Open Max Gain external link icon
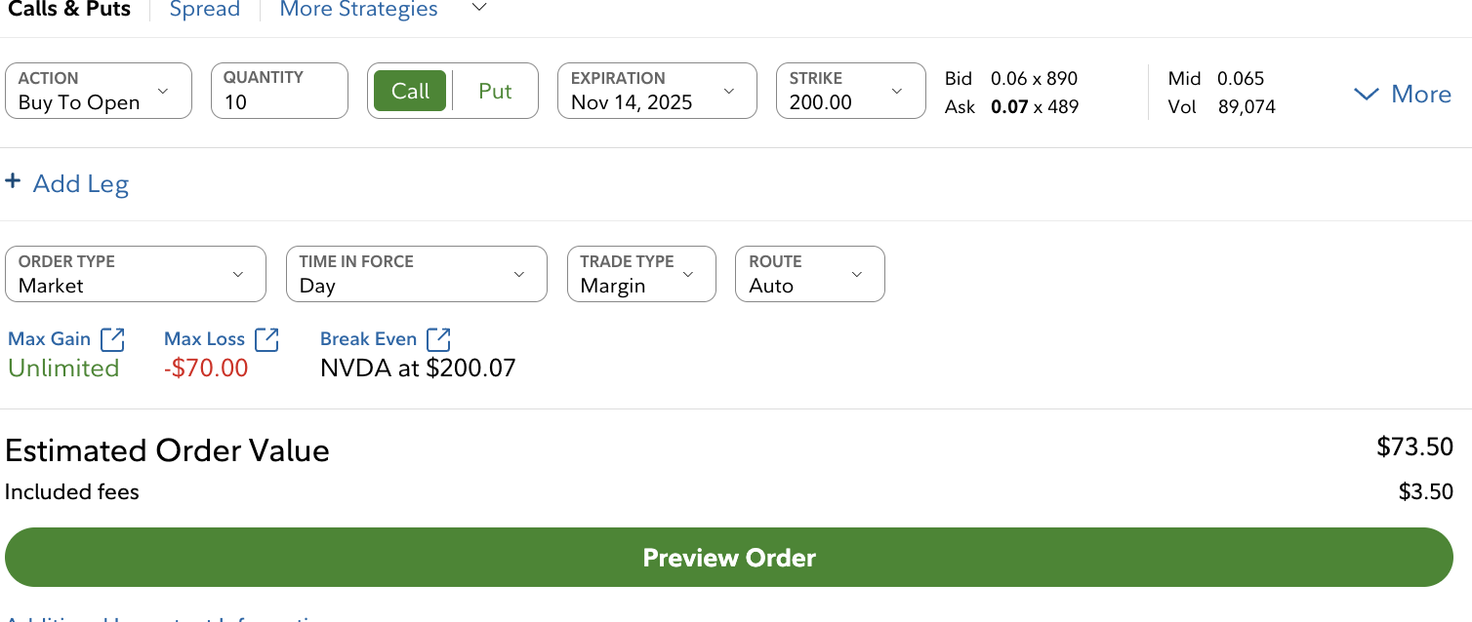1472x622 pixels. click(x=113, y=339)
